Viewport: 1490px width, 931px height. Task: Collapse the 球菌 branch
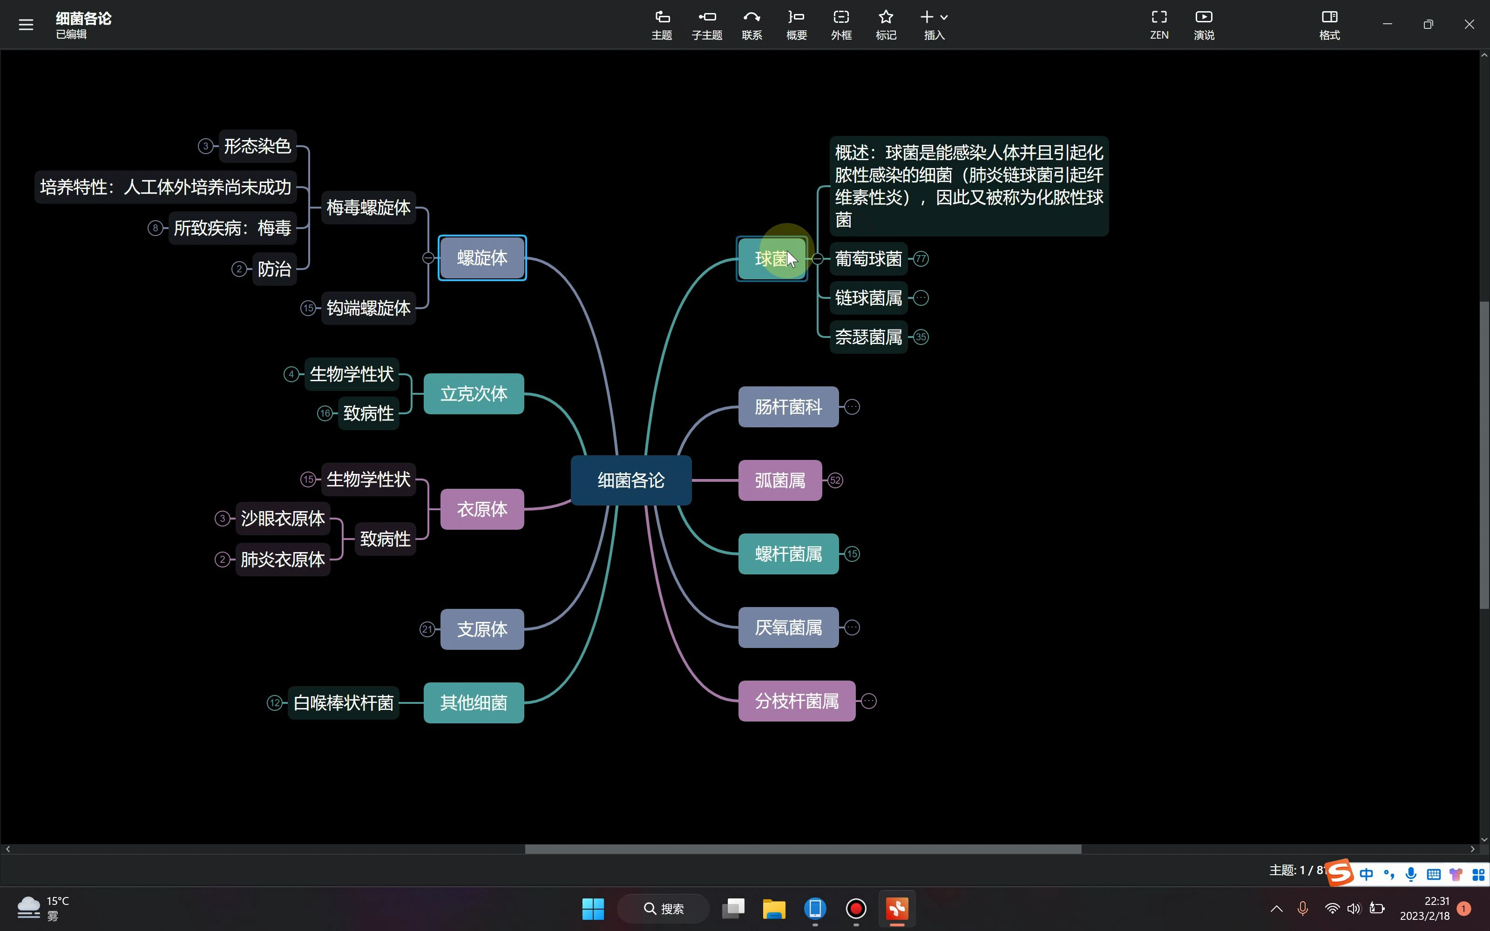point(818,259)
